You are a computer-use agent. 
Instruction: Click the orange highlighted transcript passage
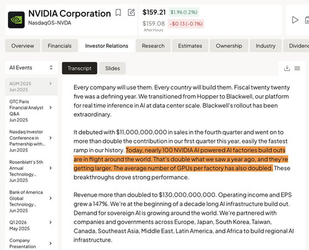tap(181, 159)
